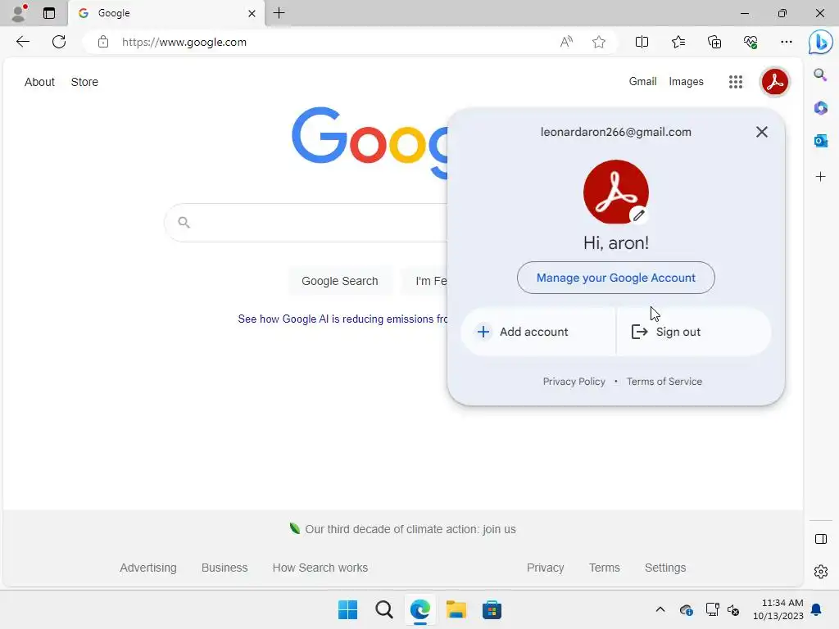Open footer Privacy link
Screen dimensions: 839x629
(545, 568)
